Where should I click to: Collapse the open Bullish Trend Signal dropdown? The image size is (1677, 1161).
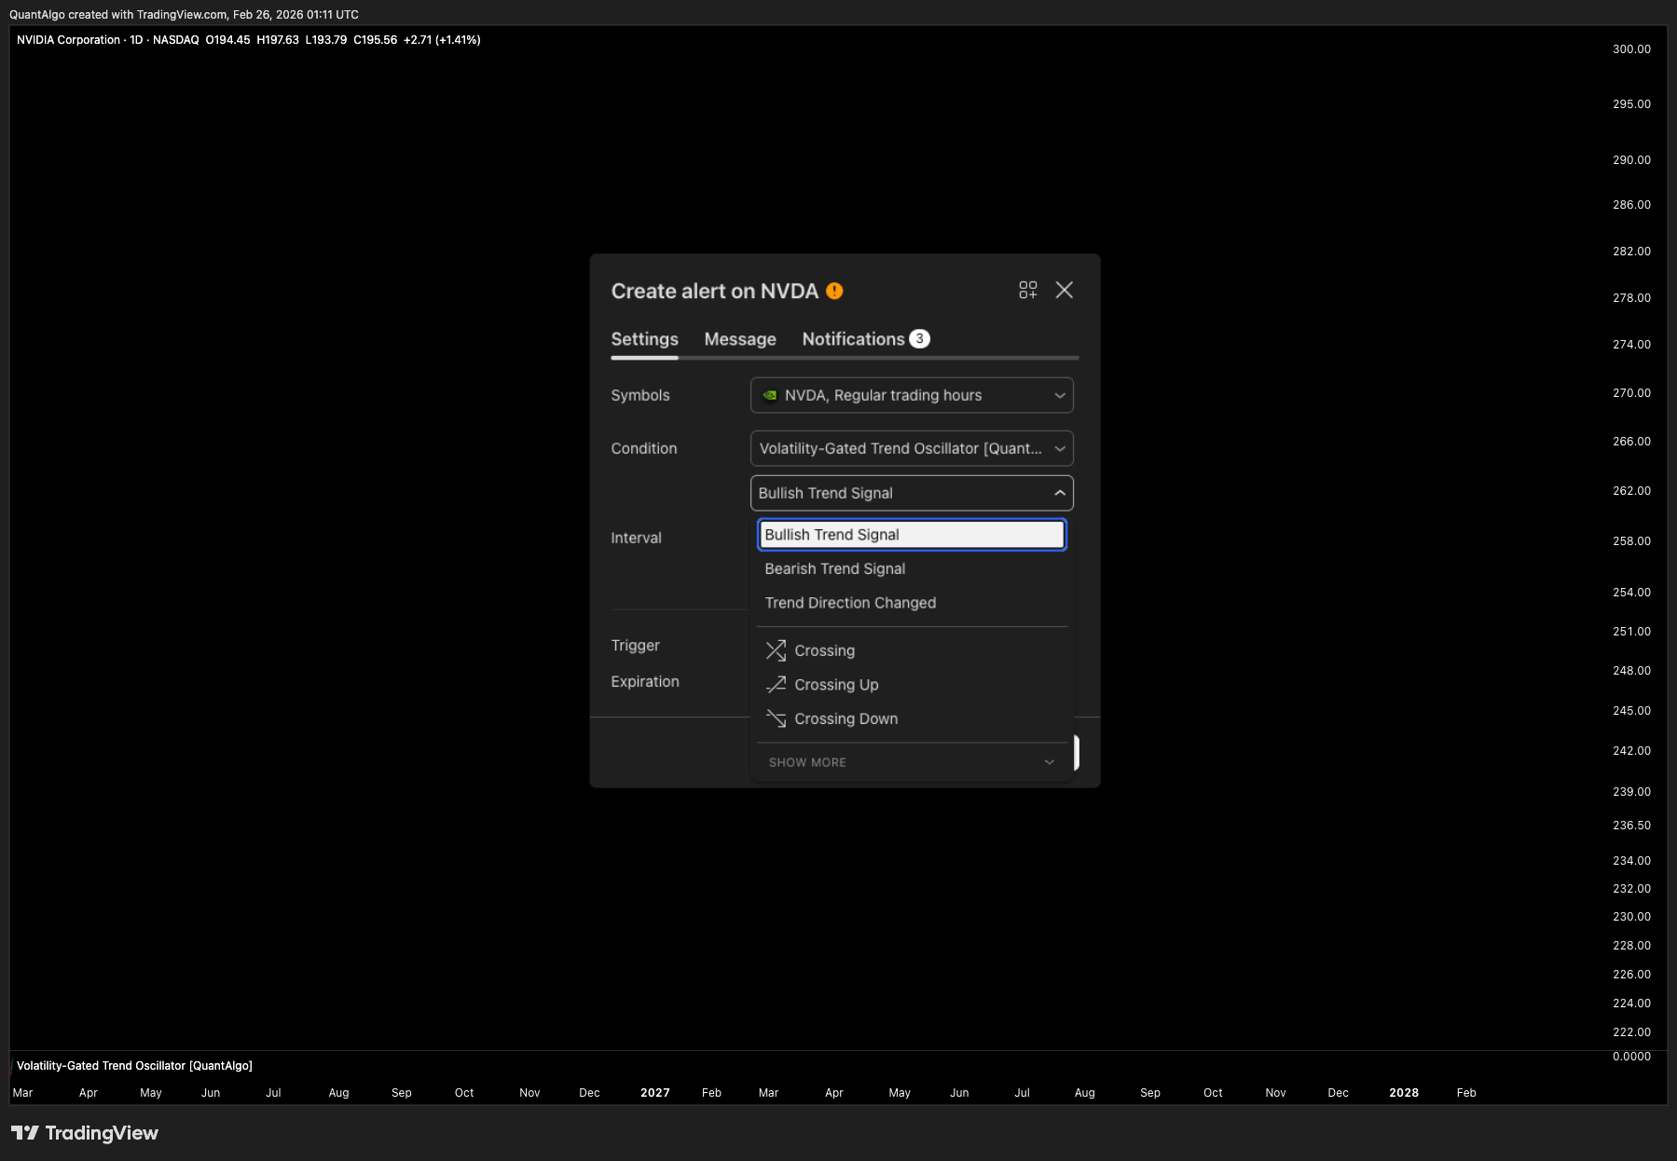coord(912,493)
